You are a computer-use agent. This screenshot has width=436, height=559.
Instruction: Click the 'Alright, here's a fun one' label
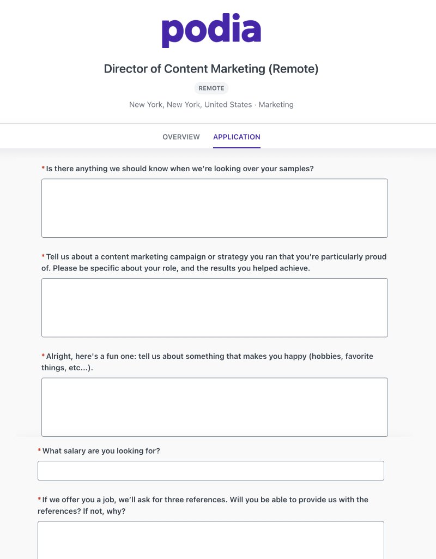click(x=207, y=362)
